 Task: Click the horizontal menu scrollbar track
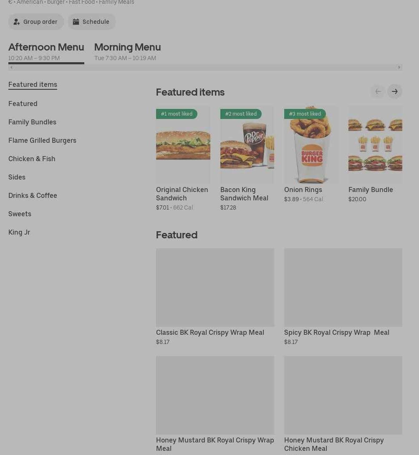coord(205,67)
